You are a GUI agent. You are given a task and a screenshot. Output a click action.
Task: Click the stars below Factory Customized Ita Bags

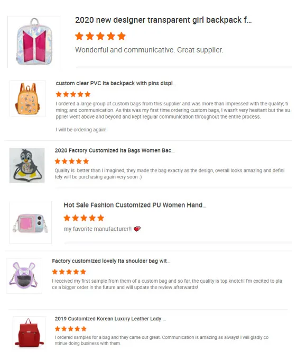pyautogui.click(x=72, y=161)
